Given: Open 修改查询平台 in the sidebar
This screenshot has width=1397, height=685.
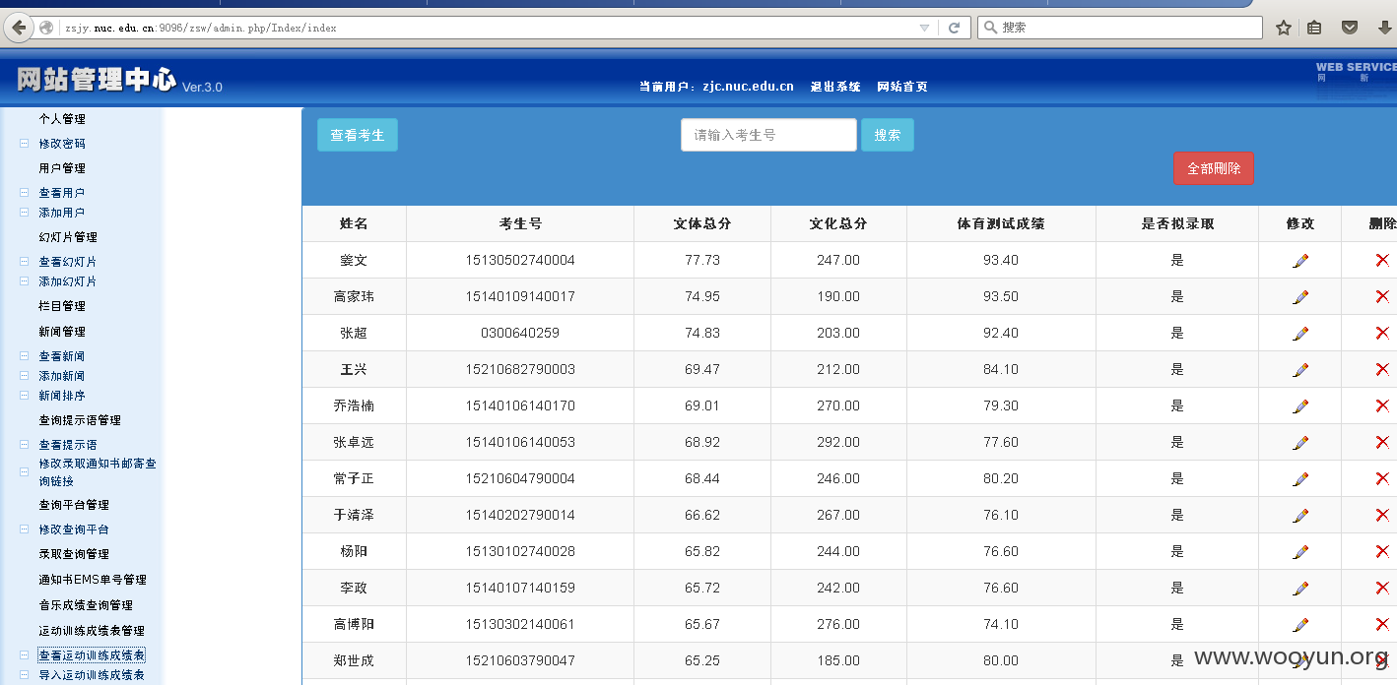Looking at the screenshot, I should pyautogui.click(x=74, y=529).
